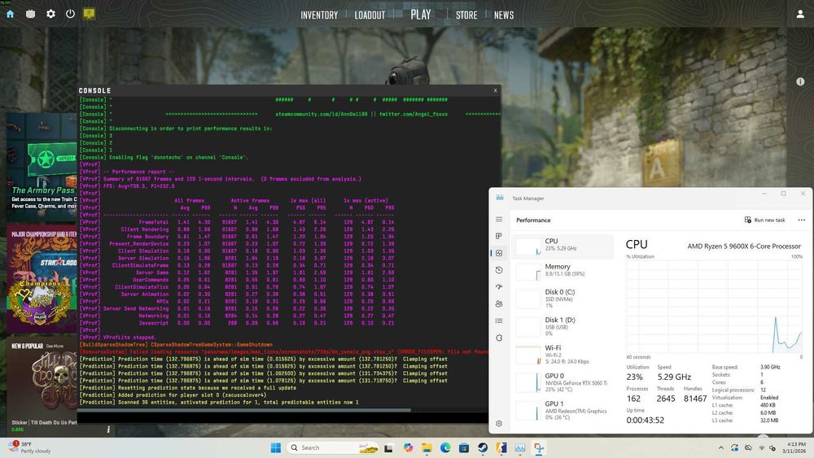Click the '5.29 GHz' speed value
The height and width of the screenshot is (458, 814).
pos(674,377)
